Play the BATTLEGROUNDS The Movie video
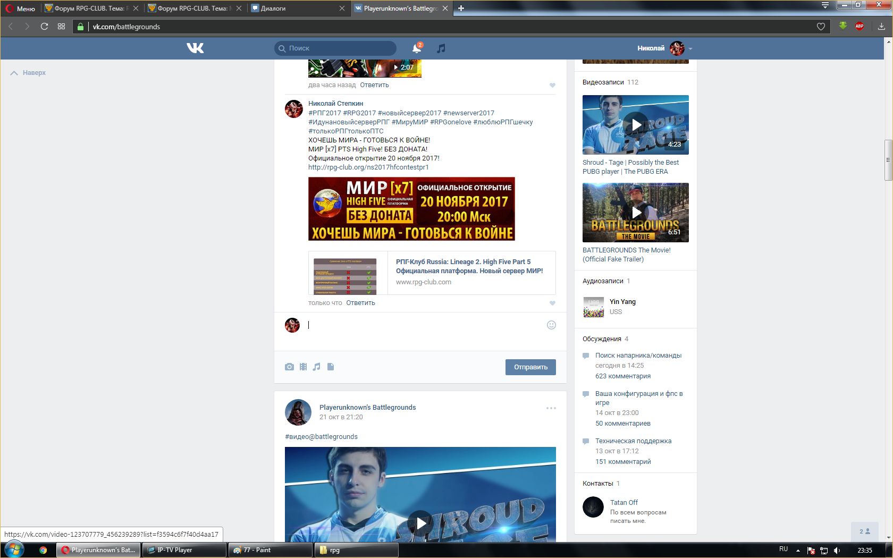The height and width of the screenshot is (558, 893). (x=636, y=213)
